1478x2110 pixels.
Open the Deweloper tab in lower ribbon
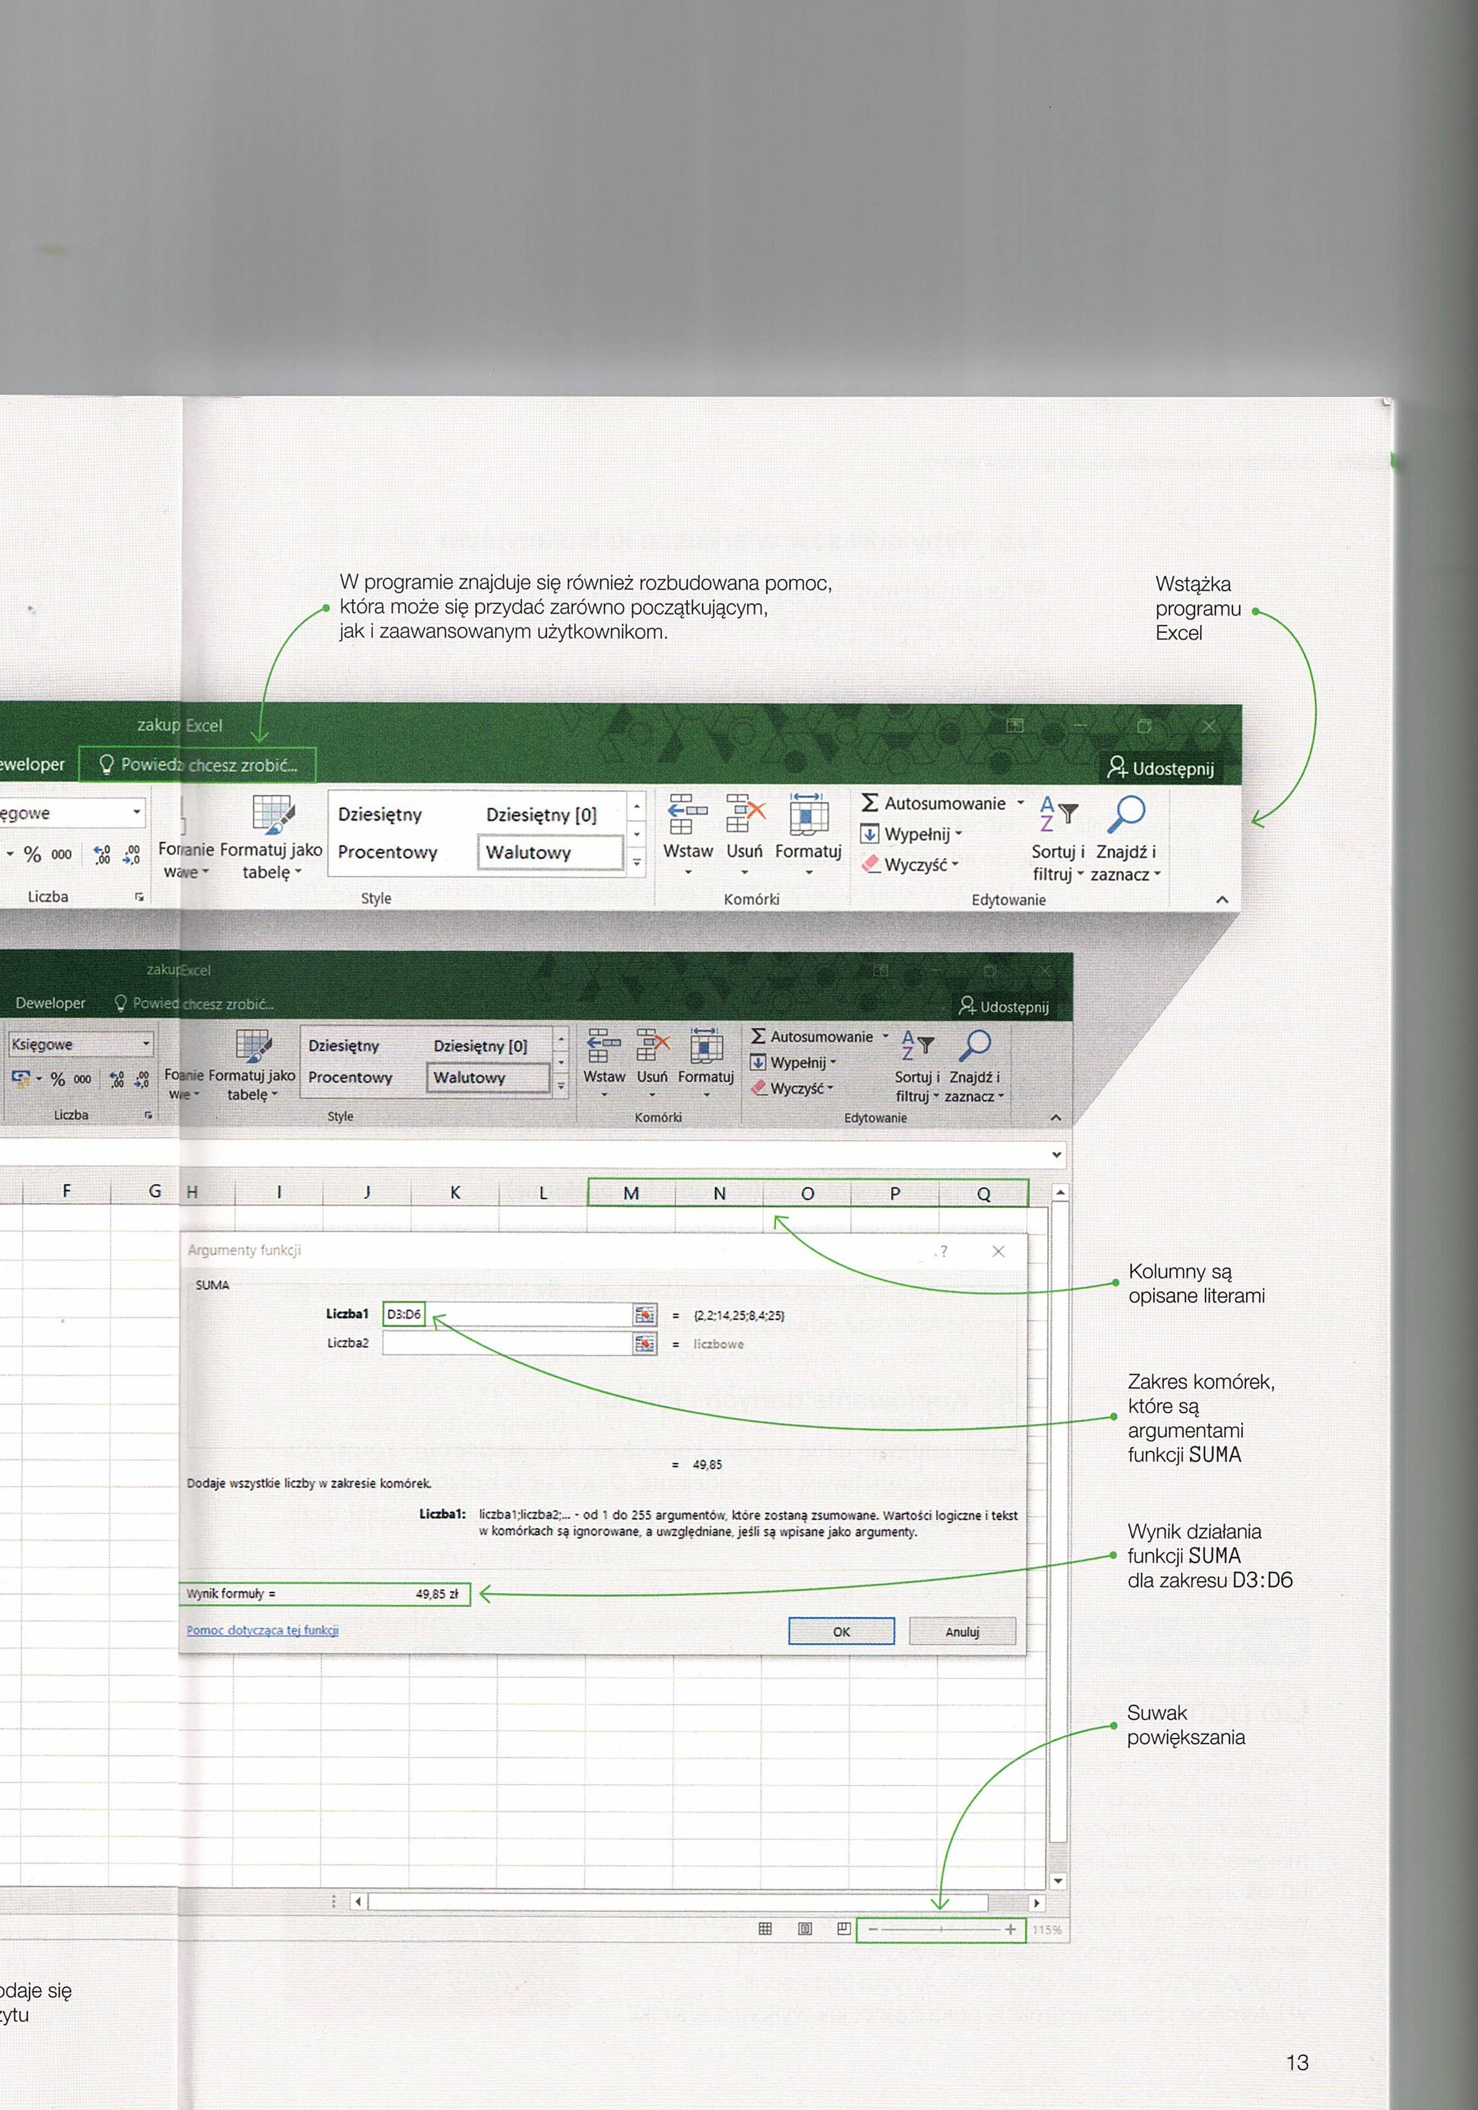[50, 1004]
